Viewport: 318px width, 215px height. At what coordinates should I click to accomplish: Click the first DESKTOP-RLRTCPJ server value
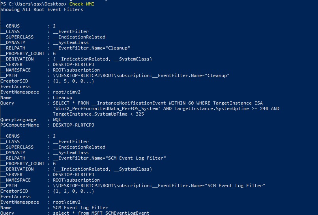pyautogui.click(x=73, y=65)
